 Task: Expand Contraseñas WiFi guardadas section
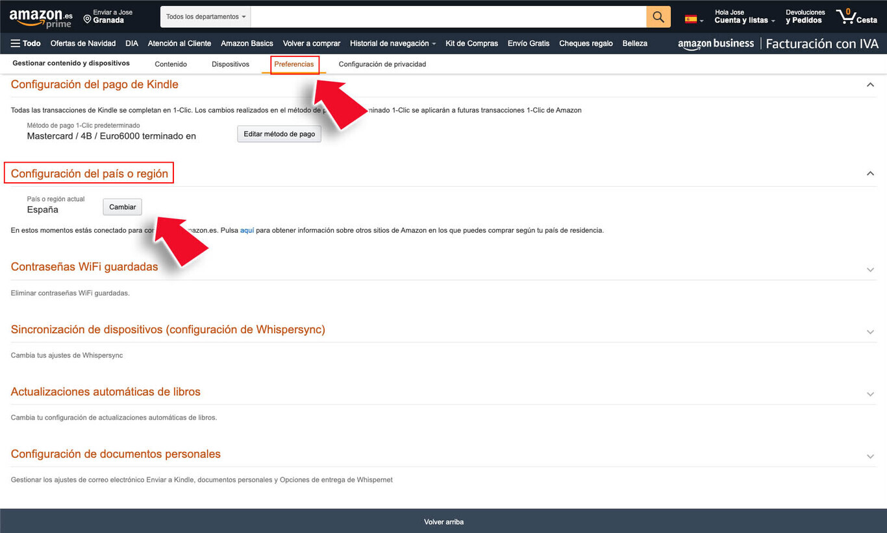click(870, 270)
